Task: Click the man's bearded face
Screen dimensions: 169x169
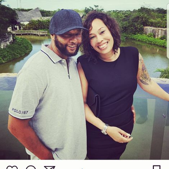Action: [x=68, y=43]
